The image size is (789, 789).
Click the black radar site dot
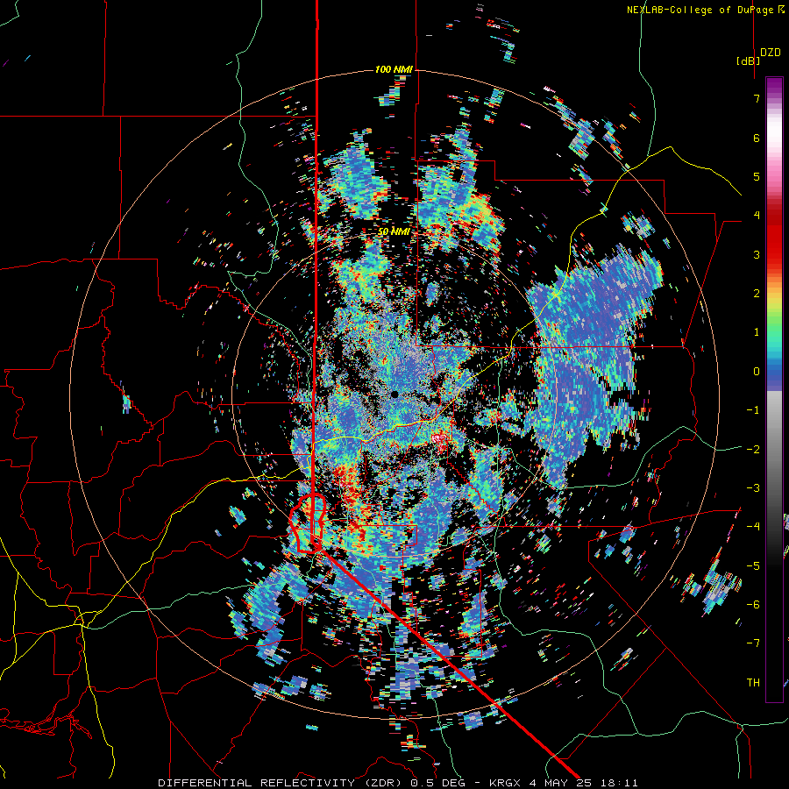pyautogui.click(x=394, y=394)
